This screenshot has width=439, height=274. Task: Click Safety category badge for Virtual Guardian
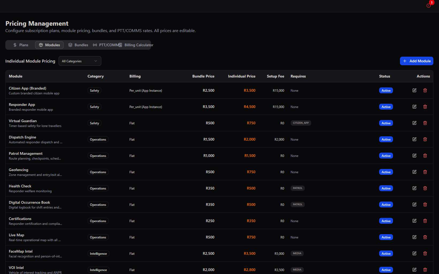(94, 123)
